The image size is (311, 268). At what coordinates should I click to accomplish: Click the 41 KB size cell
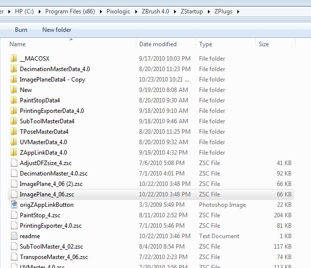click(x=284, y=163)
